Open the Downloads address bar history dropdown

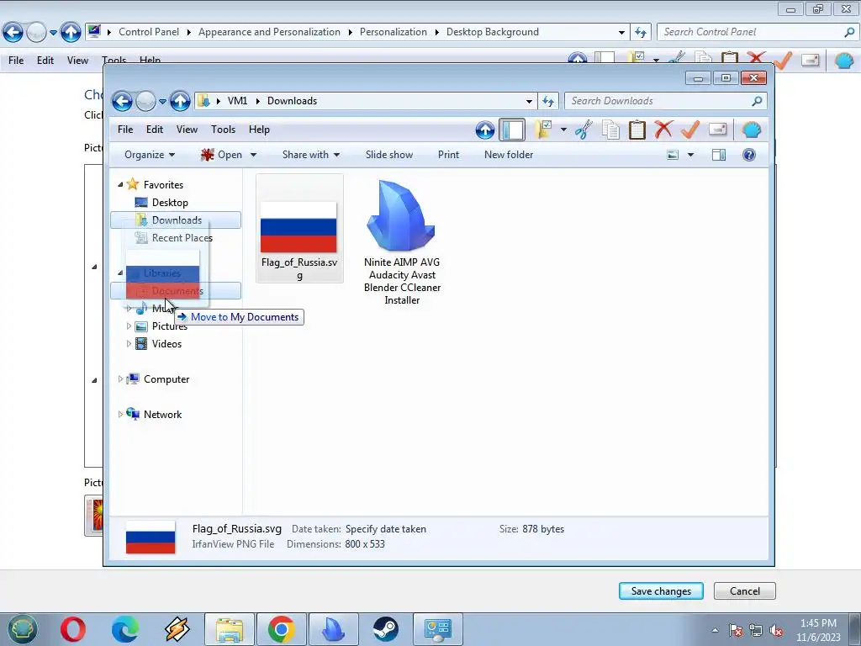coord(529,101)
